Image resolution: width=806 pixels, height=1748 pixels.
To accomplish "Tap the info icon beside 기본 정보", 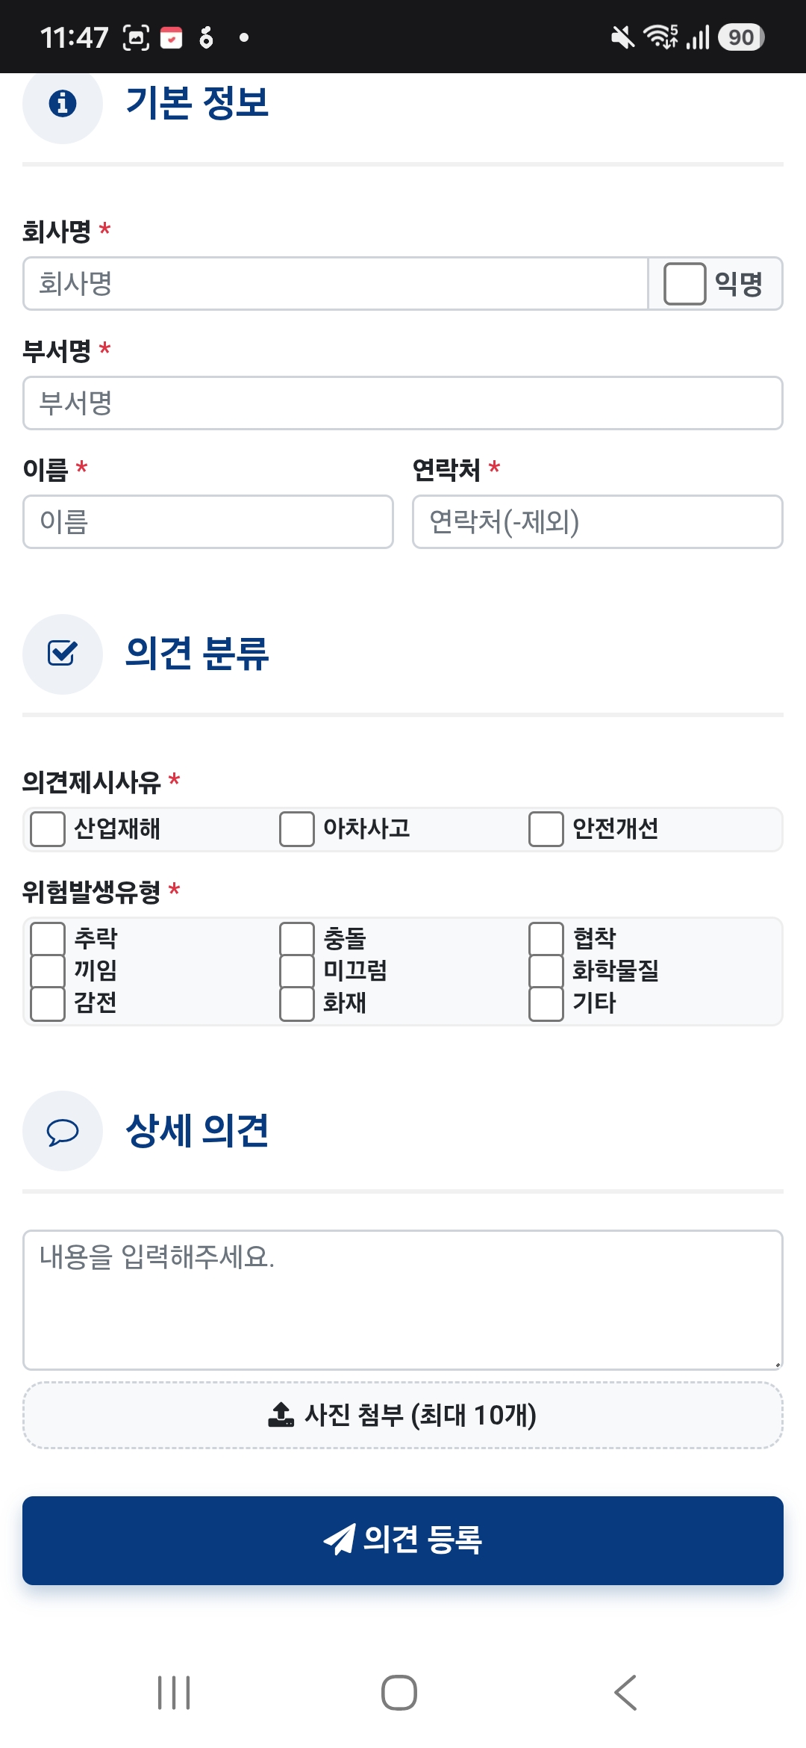I will (x=63, y=103).
